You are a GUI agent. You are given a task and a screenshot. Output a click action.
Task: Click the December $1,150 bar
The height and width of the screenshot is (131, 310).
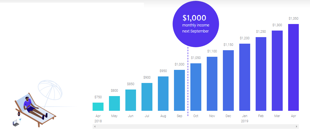(228, 81)
